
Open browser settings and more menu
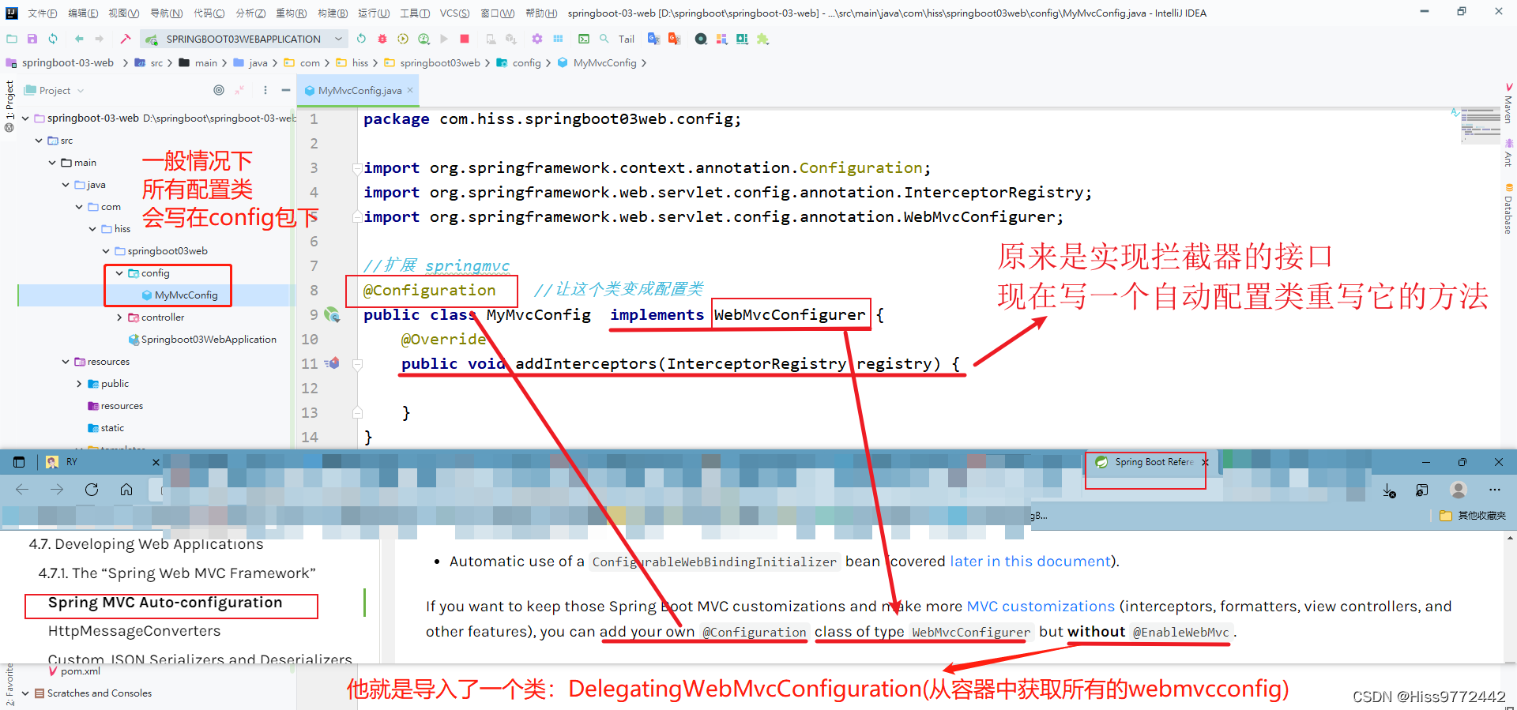point(1495,490)
